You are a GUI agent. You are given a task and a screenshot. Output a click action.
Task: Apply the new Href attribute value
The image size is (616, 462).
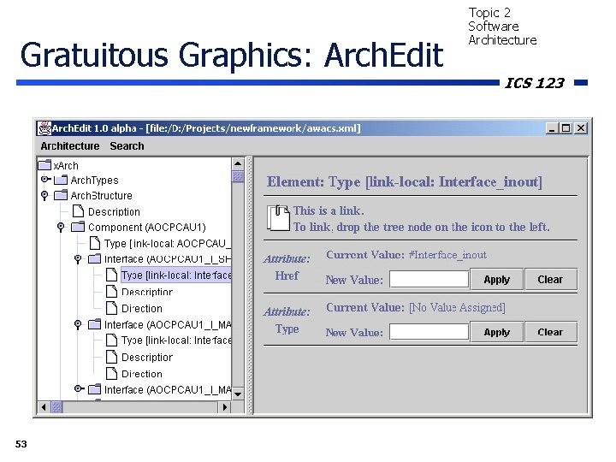click(x=496, y=279)
